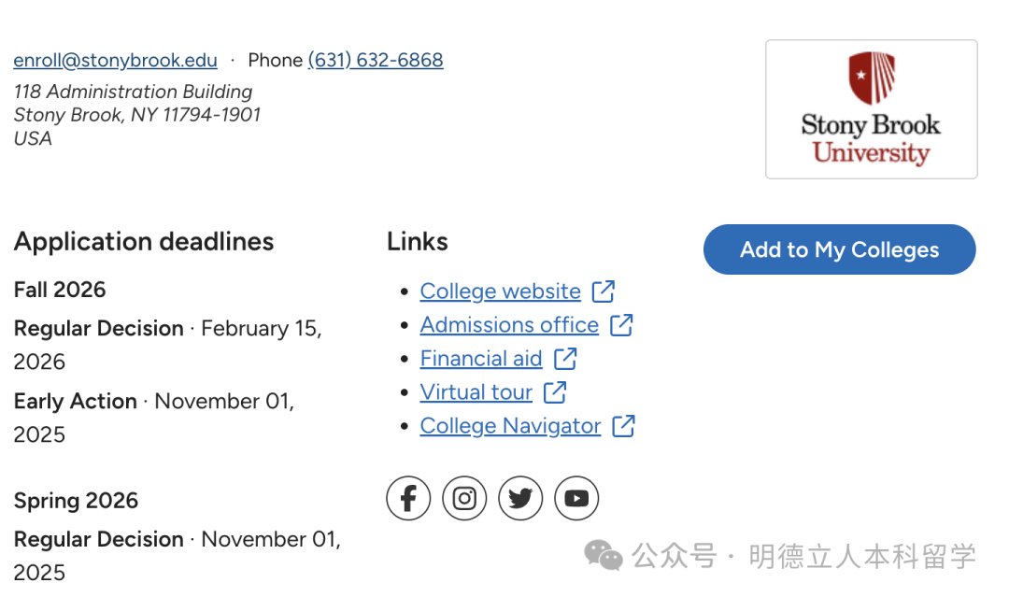Click the Application deadlines heading
The height and width of the screenshot is (597, 1009).
tap(144, 242)
